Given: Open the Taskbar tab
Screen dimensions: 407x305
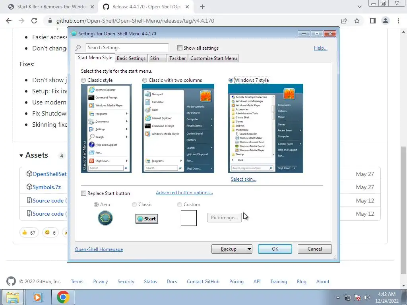Looking at the screenshot, I should click(177, 58).
